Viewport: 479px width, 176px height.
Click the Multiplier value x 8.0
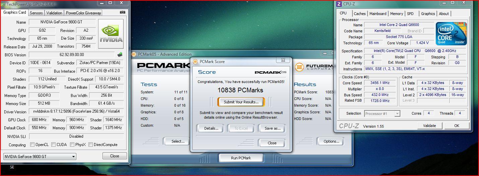380,89
